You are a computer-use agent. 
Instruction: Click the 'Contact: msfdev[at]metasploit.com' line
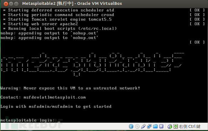pos(43,97)
